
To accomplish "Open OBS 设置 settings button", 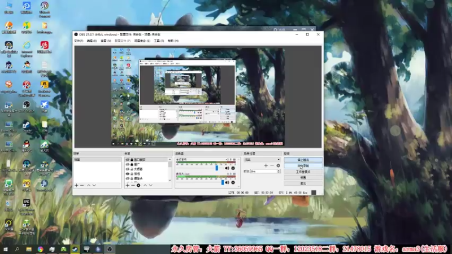I will [x=303, y=177].
